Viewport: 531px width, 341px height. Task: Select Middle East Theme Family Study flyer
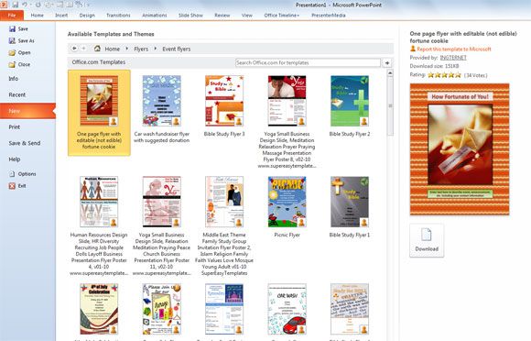224,202
